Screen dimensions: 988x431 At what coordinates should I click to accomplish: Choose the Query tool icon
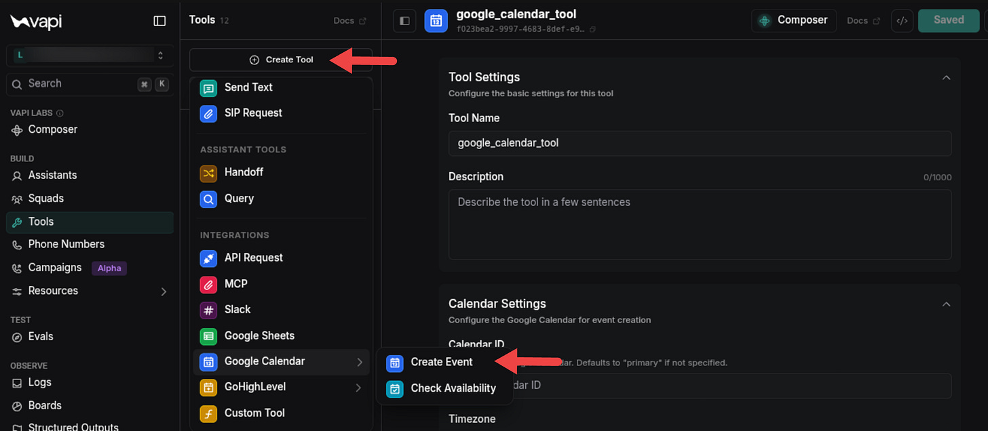pos(208,199)
